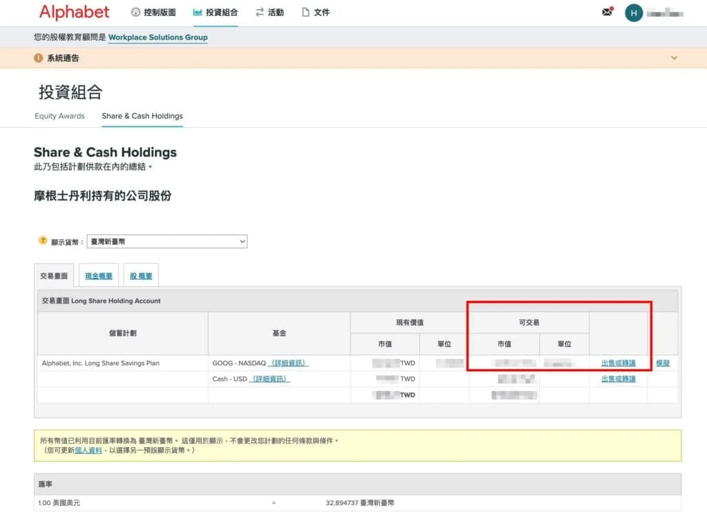Select Share & Cash Holdings tab

[142, 116]
